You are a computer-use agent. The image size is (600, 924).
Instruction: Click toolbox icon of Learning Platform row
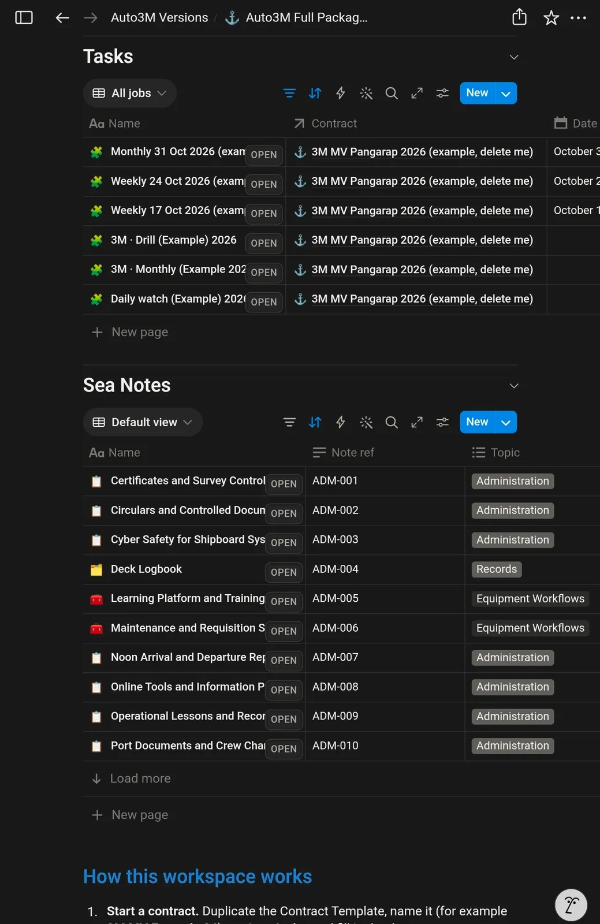pos(96,599)
